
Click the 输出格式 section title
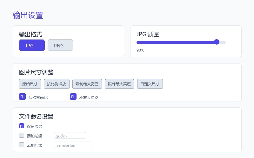coord(30,34)
